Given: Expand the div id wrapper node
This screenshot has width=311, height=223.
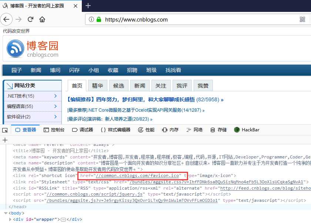Looking at the screenshot, I should 10,219.
